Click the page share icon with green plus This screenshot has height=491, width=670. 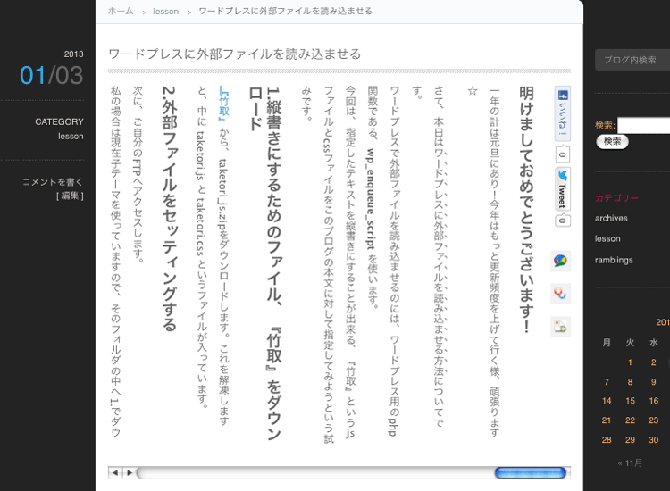pyautogui.click(x=560, y=327)
